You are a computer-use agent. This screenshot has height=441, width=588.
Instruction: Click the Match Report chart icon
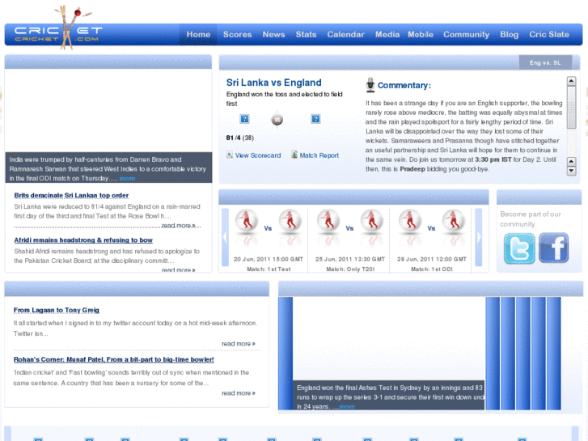(294, 155)
